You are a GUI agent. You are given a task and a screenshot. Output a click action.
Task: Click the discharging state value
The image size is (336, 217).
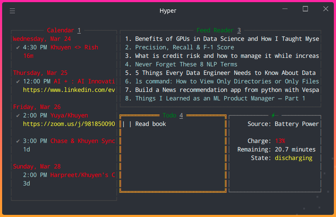point(293,158)
